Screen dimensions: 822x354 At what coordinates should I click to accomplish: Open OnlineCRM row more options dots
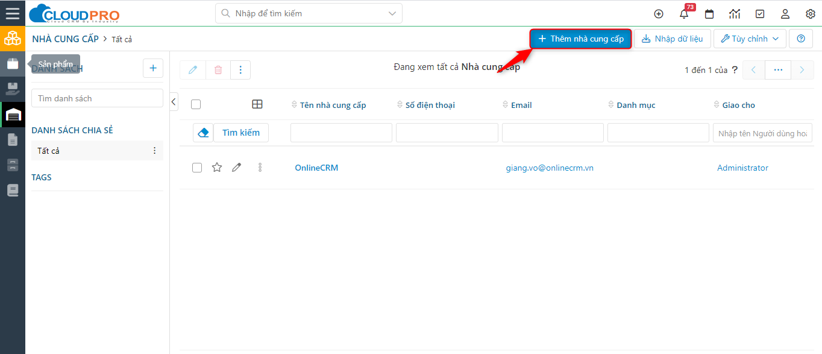[260, 168]
